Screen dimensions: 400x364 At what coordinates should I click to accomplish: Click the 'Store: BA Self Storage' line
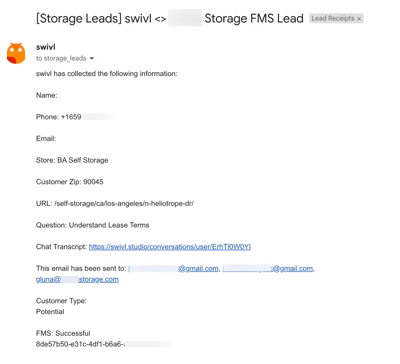point(72,160)
